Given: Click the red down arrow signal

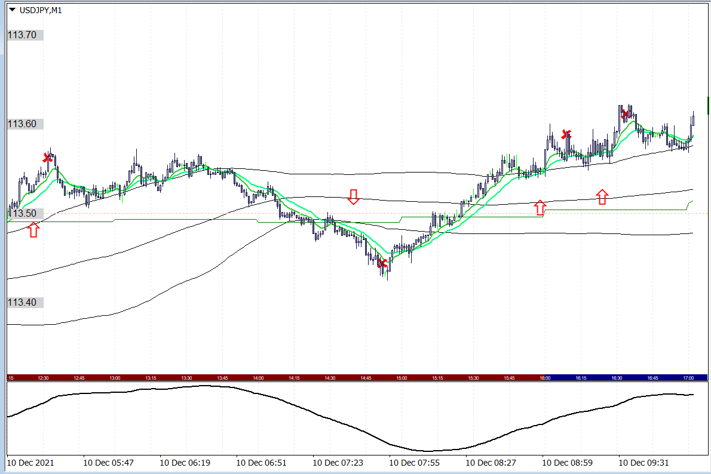Looking at the screenshot, I should pyautogui.click(x=354, y=197).
